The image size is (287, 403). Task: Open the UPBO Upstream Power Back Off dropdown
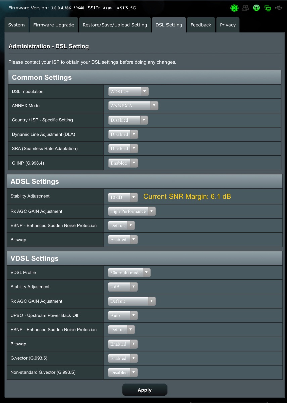(123, 315)
